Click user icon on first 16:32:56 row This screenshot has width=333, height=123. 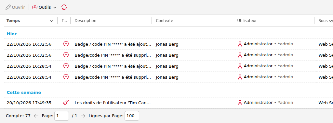(240, 44)
